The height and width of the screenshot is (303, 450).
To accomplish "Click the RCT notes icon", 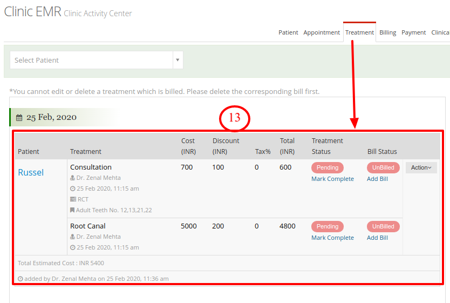I will 73,199.
